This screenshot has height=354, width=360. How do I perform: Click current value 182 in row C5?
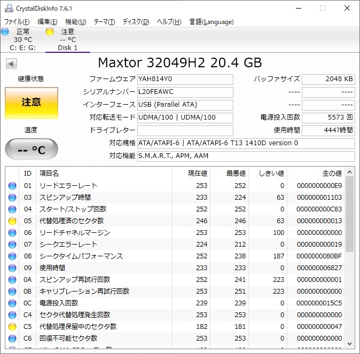pos(201,326)
